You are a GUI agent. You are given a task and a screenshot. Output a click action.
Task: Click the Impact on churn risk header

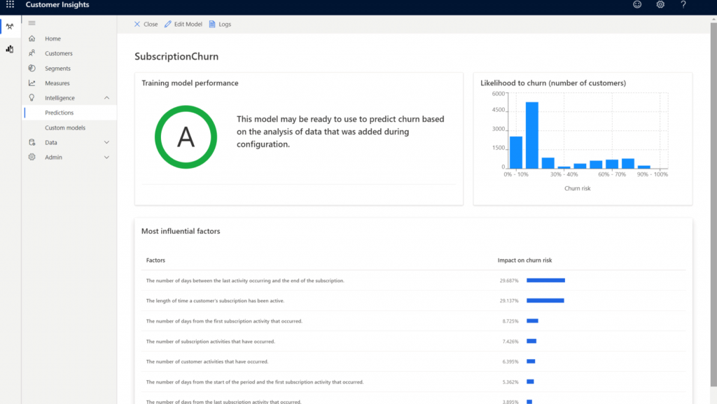click(524, 260)
